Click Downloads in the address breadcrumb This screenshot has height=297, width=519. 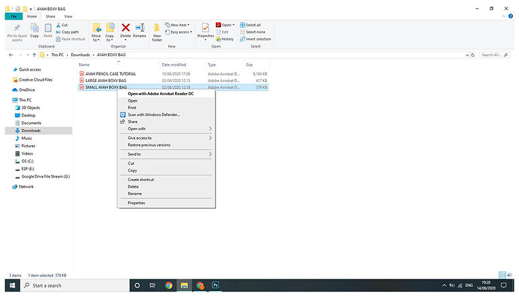(x=81, y=55)
